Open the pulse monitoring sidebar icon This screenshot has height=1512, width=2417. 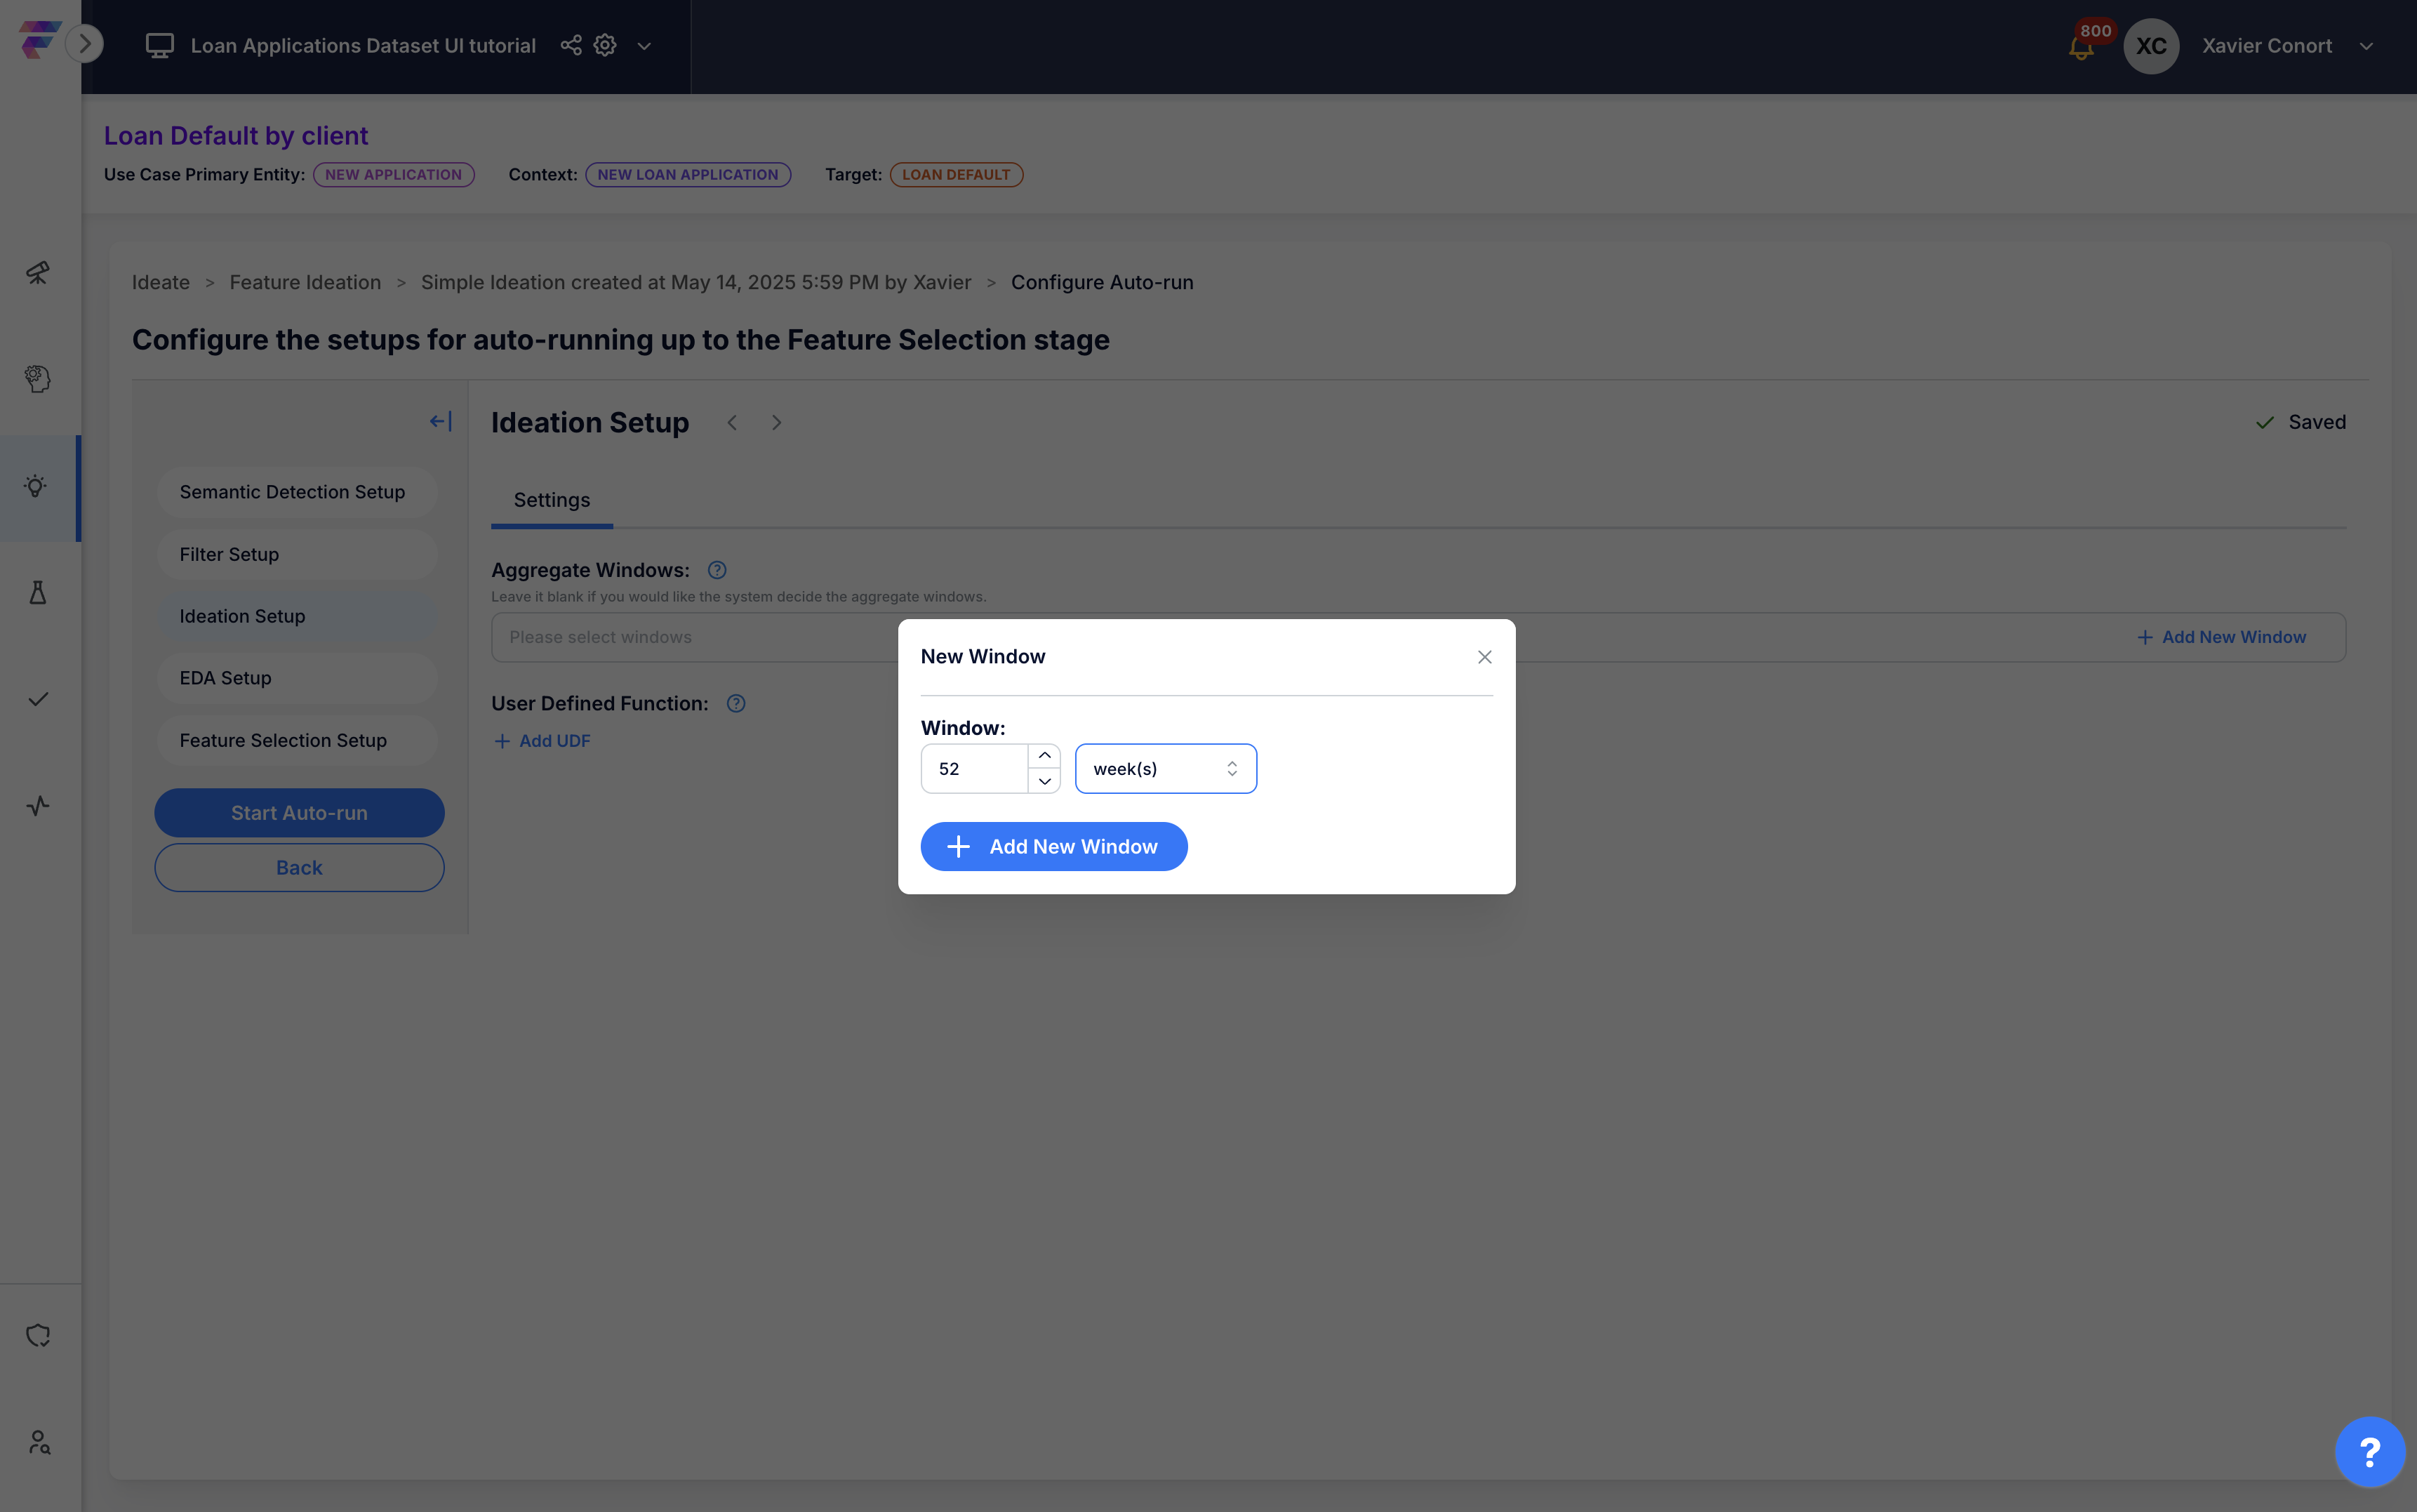(38, 806)
